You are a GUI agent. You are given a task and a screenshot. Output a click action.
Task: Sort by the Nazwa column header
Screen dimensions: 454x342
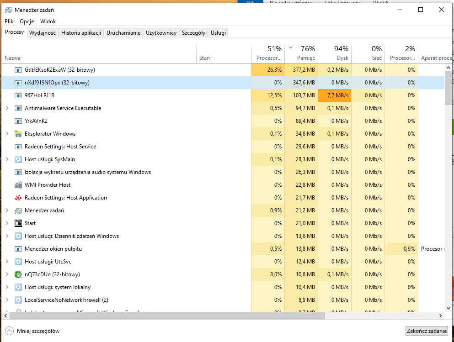[99, 53]
